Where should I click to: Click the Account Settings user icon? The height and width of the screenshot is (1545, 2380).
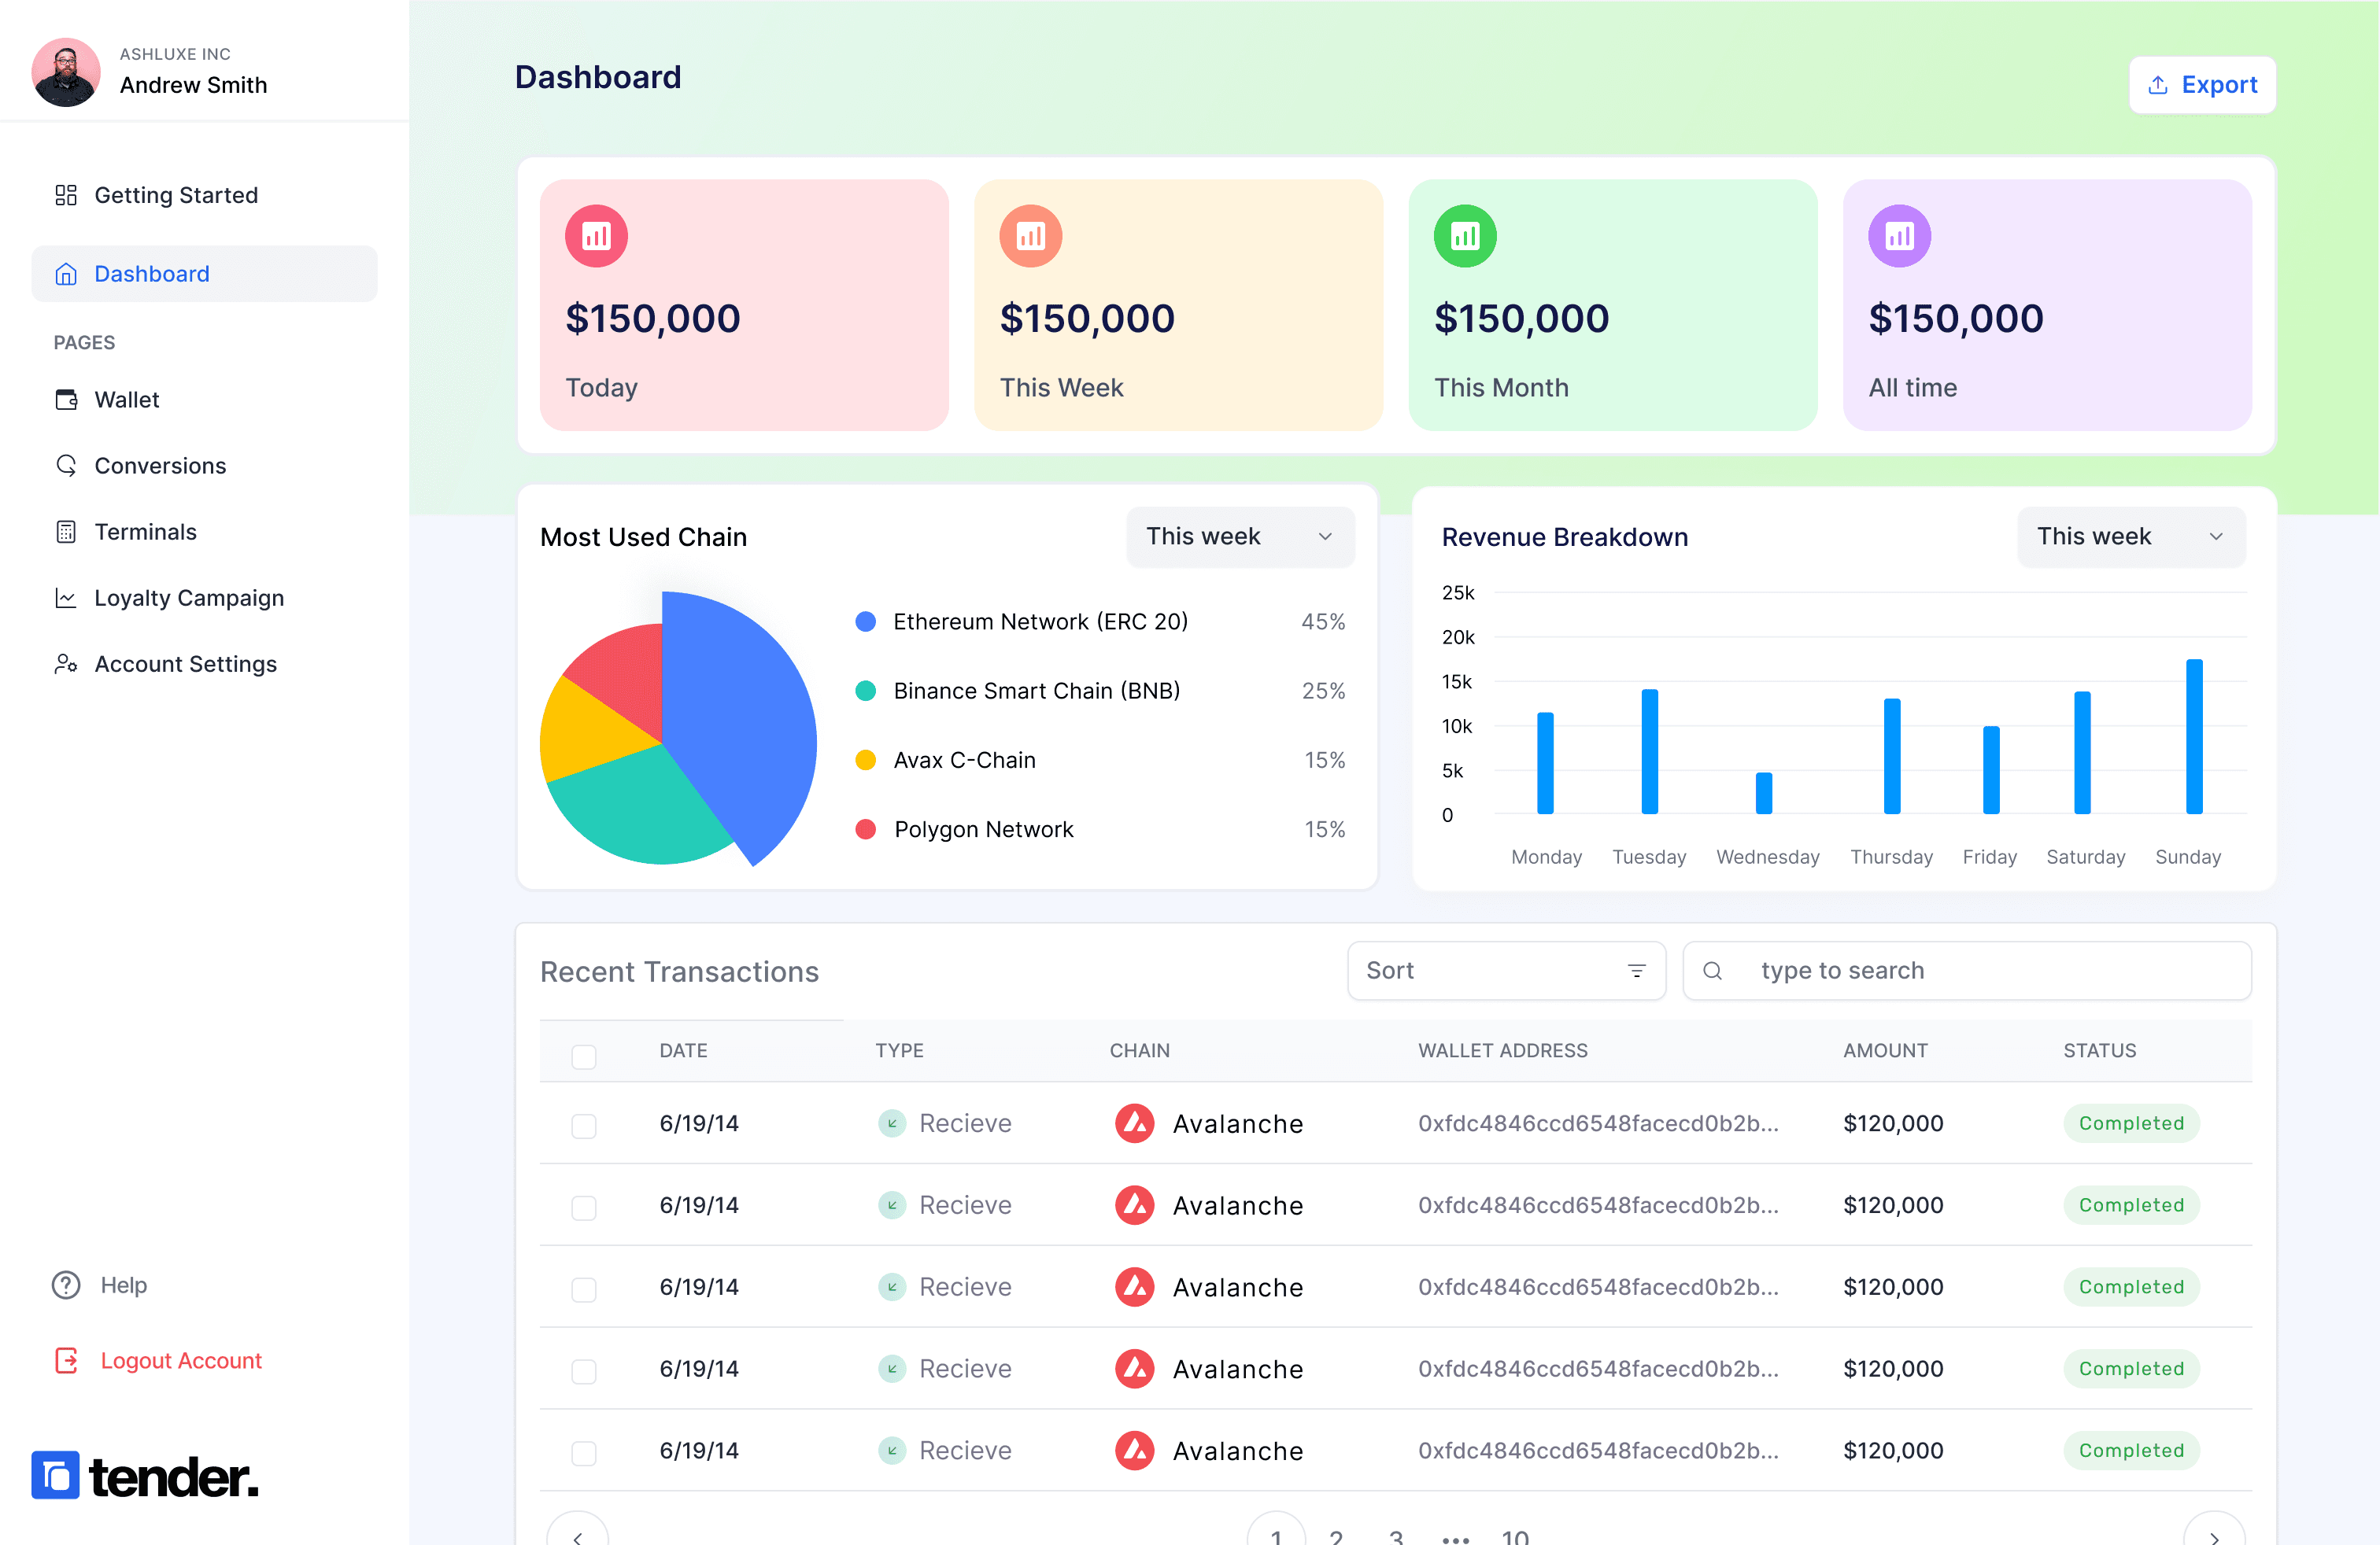[66, 664]
